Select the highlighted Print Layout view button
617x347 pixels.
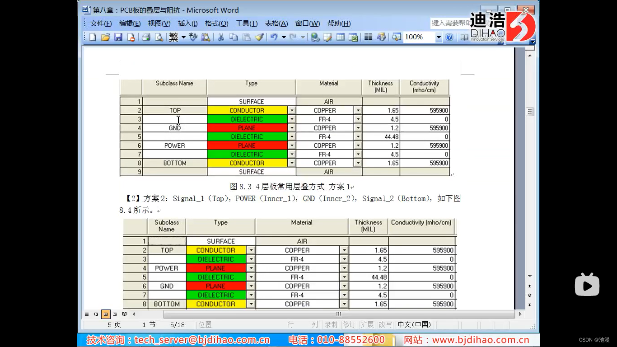pyautogui.click(x=106, y=314)
